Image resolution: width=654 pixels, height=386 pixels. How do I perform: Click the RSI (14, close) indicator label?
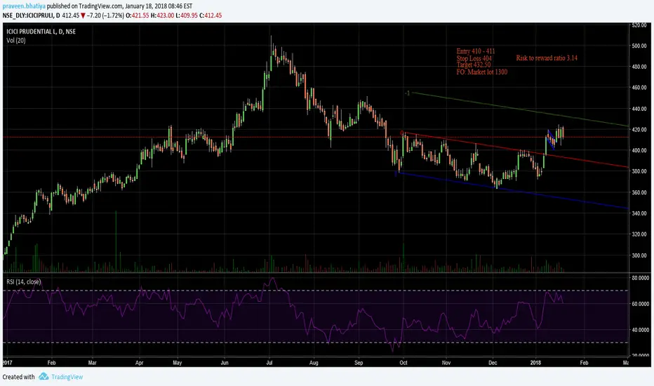[x=23, y=281]
